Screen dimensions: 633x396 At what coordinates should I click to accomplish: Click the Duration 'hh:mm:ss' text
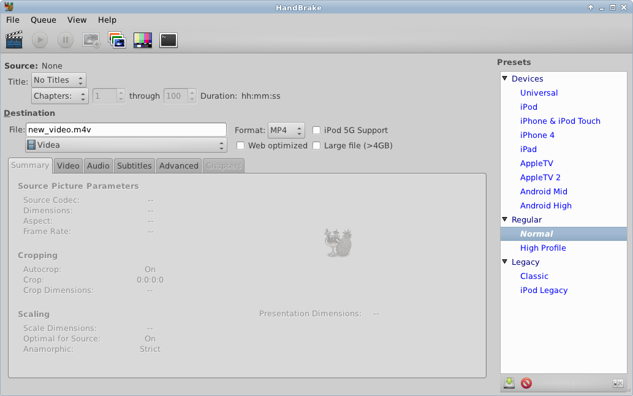[261, 96]
